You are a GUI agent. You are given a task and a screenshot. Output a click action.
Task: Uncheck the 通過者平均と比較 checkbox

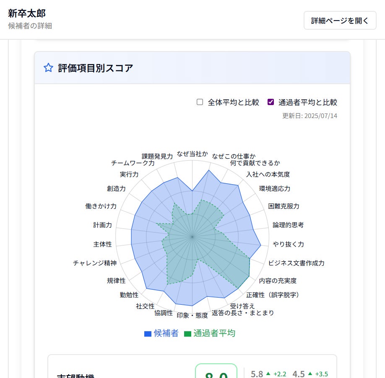271,102
